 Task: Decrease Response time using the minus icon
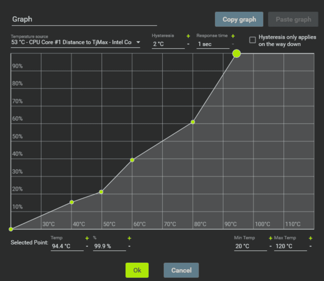[x=233, y=44]
